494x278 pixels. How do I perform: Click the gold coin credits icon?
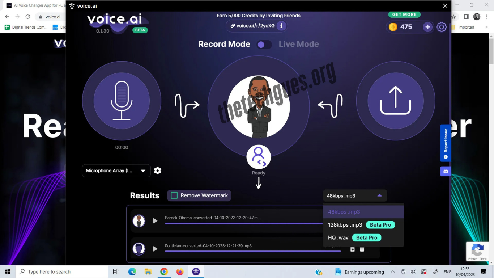click(393, 27)
